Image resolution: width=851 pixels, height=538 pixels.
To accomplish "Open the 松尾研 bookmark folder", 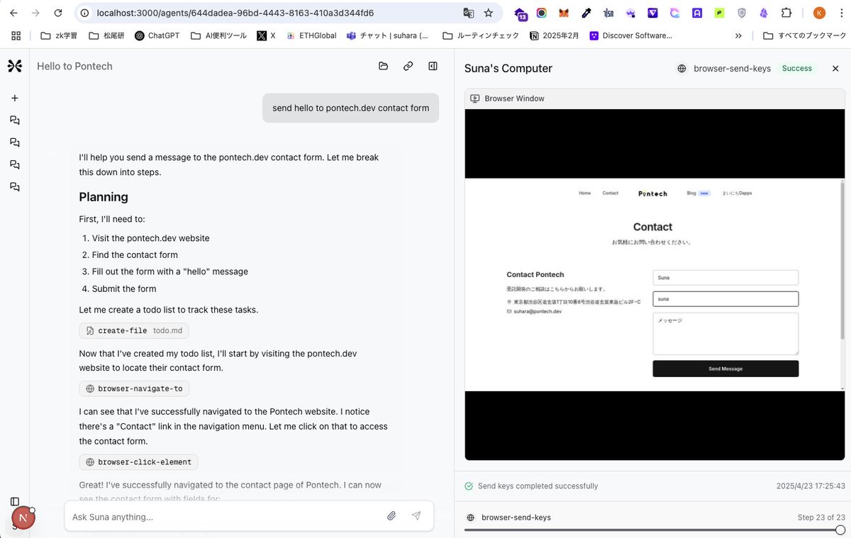I will [106, 35].
